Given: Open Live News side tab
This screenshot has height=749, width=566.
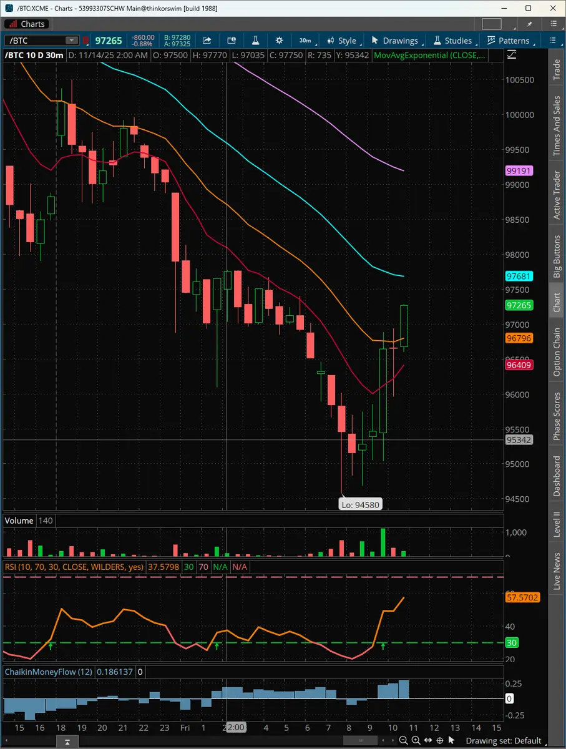Looking at the screenshot, I should (557, 571).
